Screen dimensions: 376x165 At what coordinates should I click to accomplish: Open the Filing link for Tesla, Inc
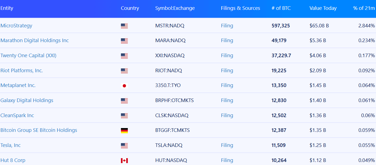227,145
